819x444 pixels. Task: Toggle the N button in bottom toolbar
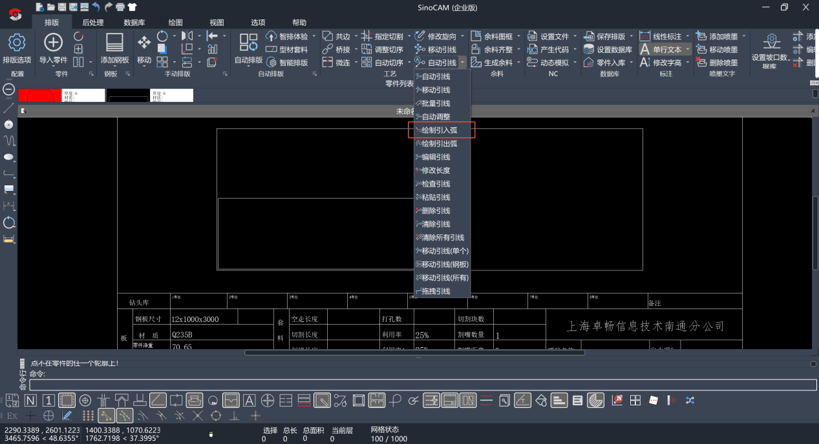(30, 401)
